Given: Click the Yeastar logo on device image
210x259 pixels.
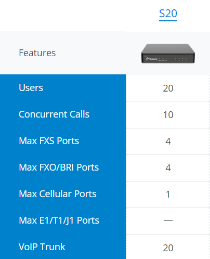Looking at the screenshot, I should (151, 59).
